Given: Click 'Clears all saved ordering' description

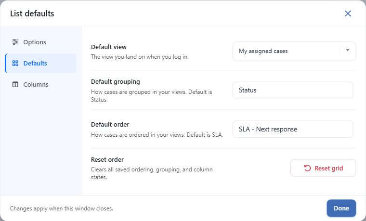Looking at the screenshot, I should coord(152,173).
